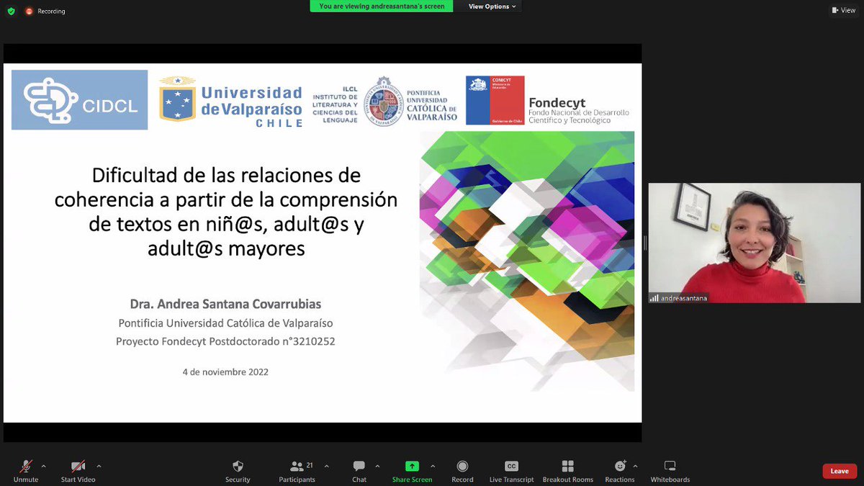Open the View Options dropdown

click(x=492, y=6)
